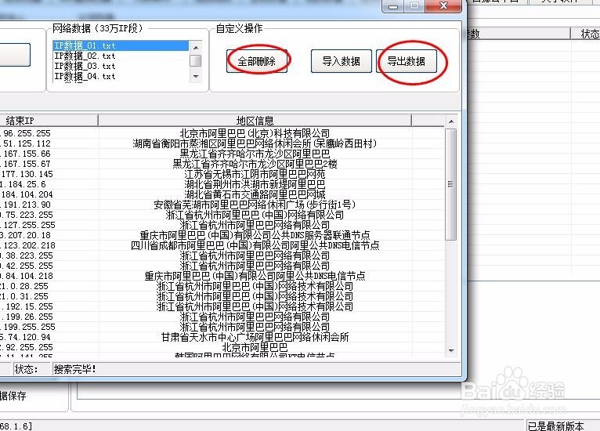Viewport: 600px width, 431px height.
Task: Click end IP cell 96.255.255
Action: 27,133
